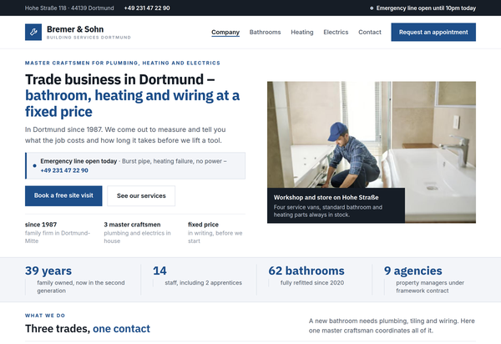Click the 39 years statistic
501x344 pixels.
pyautogui.click(x=48, y=271)
